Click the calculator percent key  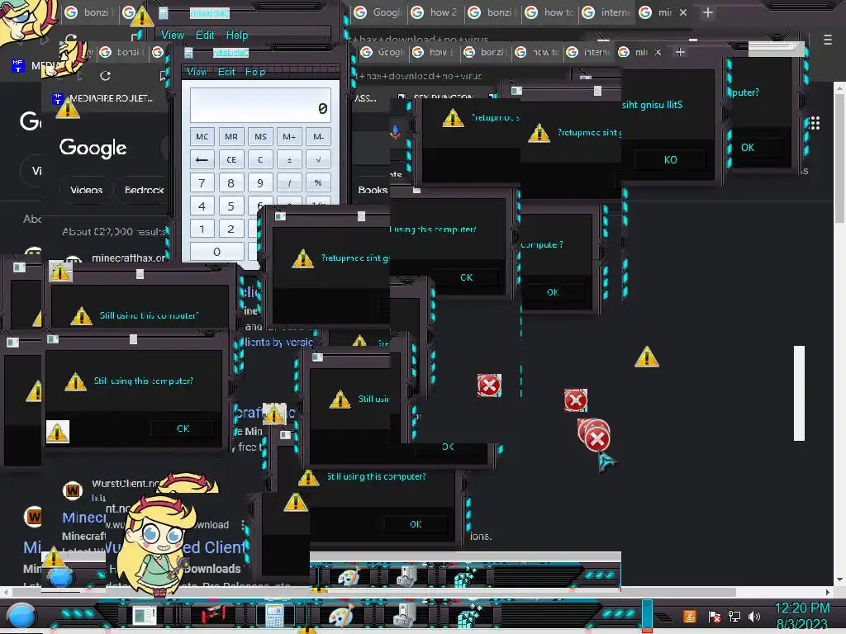pos(318,182)
